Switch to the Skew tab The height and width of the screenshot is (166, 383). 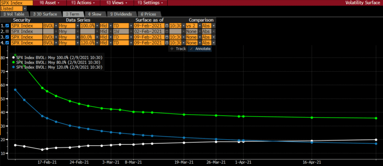pyautogui.click(x=95, y=14)
